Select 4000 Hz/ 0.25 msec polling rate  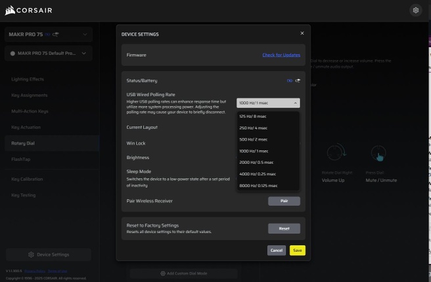268,174
